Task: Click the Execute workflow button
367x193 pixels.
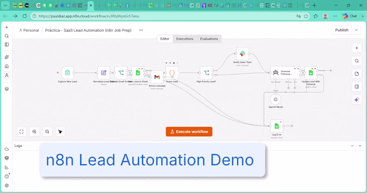Action: coord(189,132)
